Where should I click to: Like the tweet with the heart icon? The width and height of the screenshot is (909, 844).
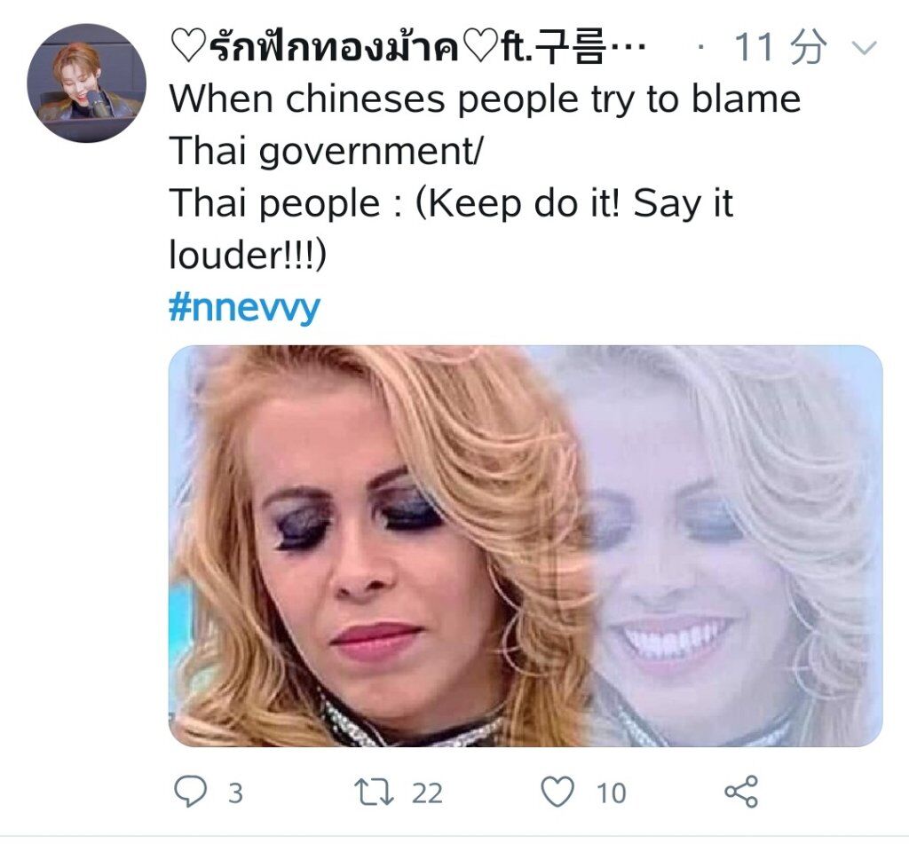[x=557, y=792]
